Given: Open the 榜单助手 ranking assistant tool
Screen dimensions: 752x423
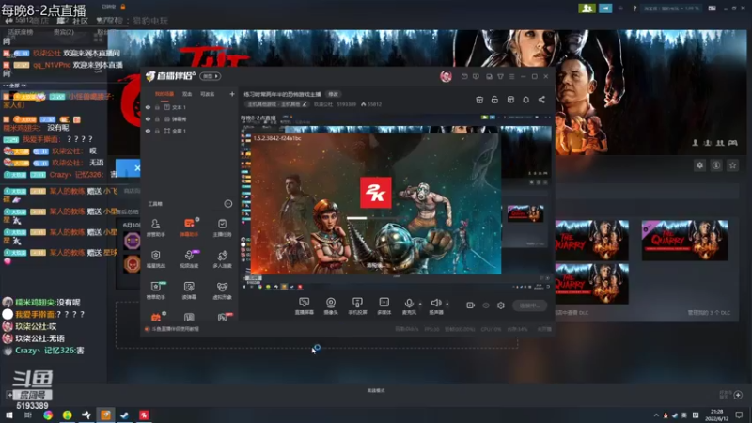Looking at the screenshot, I should pyautogui.click(x=155, y=290).
